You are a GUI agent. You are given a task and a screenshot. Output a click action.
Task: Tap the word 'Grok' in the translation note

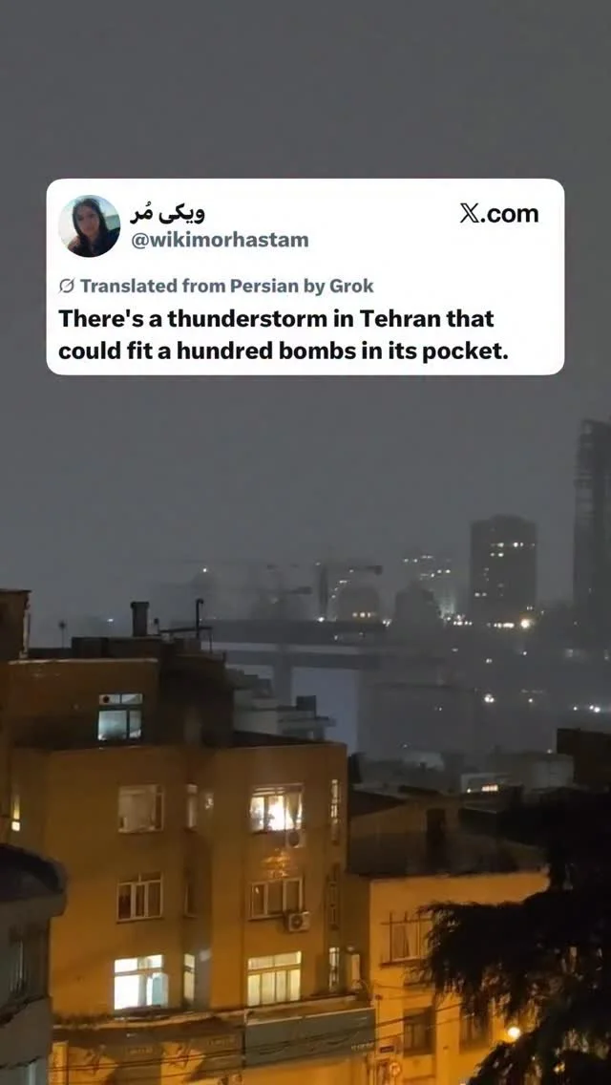[350, 286]
